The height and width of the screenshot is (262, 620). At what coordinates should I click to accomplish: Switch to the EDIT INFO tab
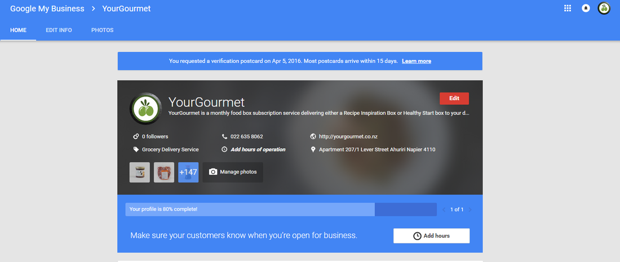pos(59,30)
